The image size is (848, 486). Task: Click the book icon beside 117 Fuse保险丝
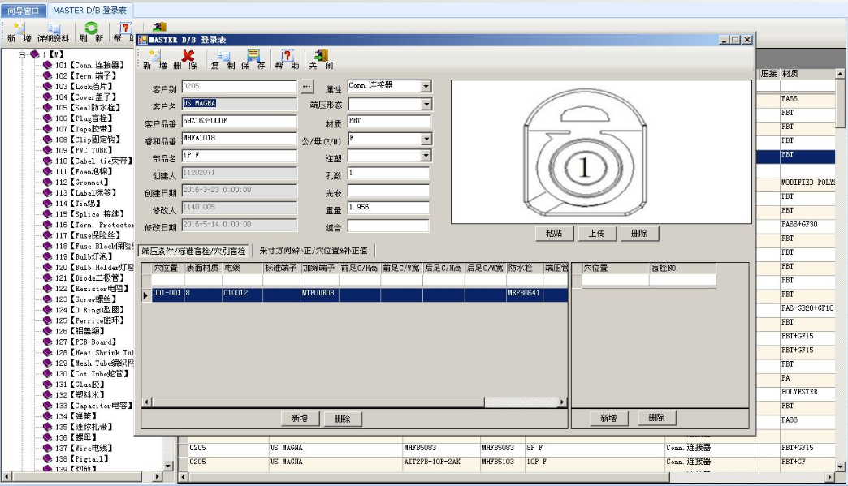click(x=48, y=235)
